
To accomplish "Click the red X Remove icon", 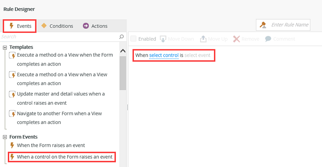I will point(236,39).
